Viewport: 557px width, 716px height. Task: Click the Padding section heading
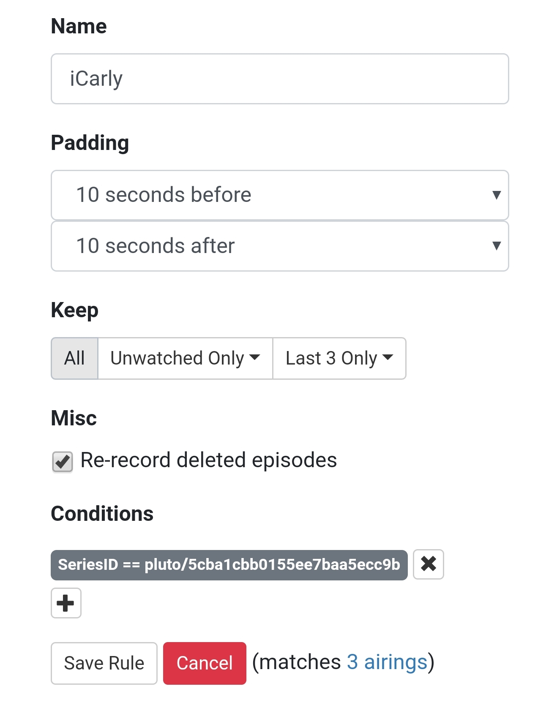coord(90,143)
